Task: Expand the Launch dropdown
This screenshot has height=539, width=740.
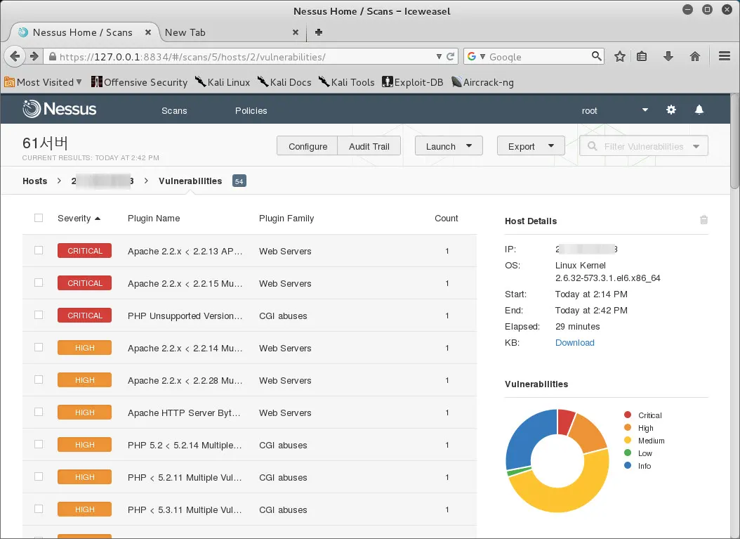Action: pos(449,146)
